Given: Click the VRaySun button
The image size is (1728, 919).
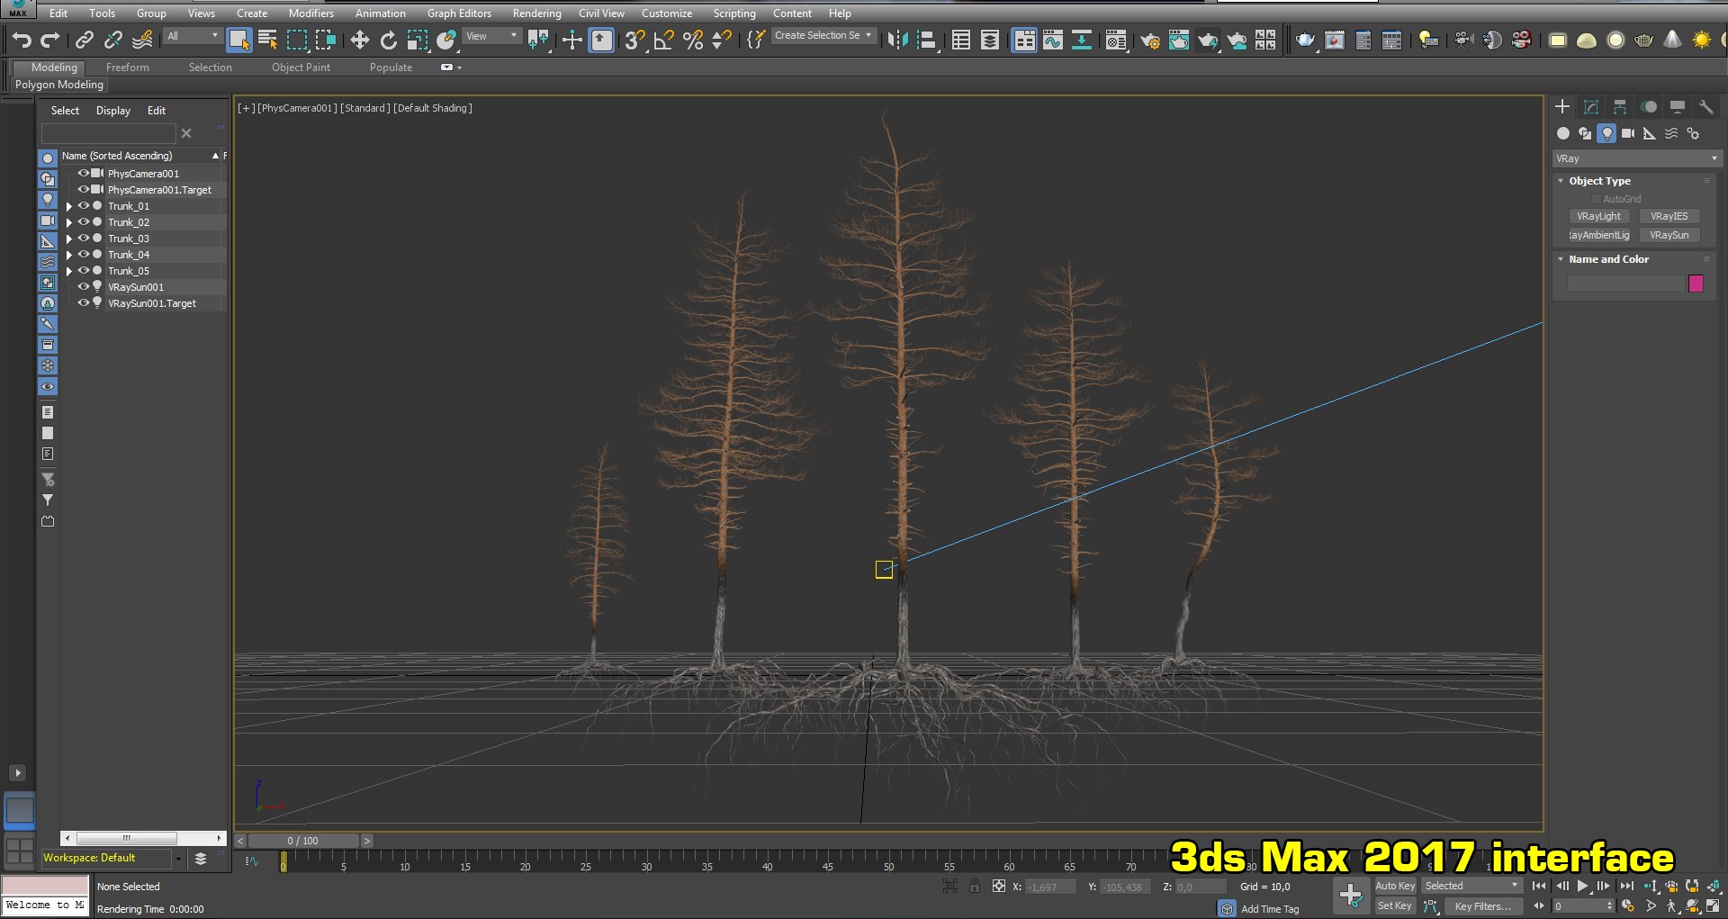Looking at the screenshot, I should 1669,235.
